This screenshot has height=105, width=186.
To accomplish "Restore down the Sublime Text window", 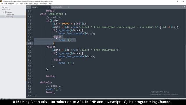I will [178, 1].
